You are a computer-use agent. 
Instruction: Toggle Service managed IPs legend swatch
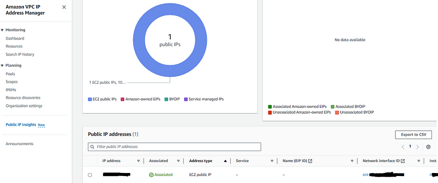coord(186,99)
